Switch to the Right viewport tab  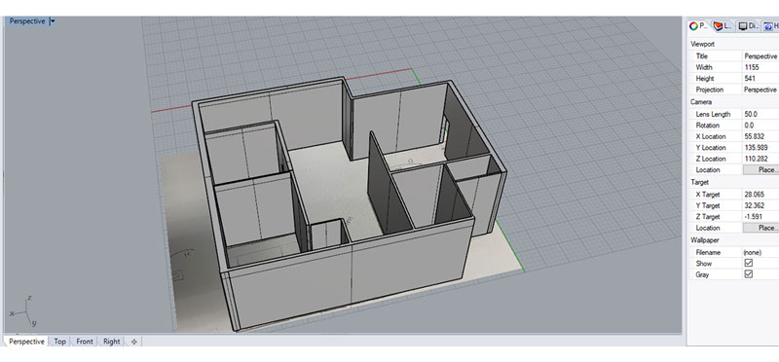111,342
